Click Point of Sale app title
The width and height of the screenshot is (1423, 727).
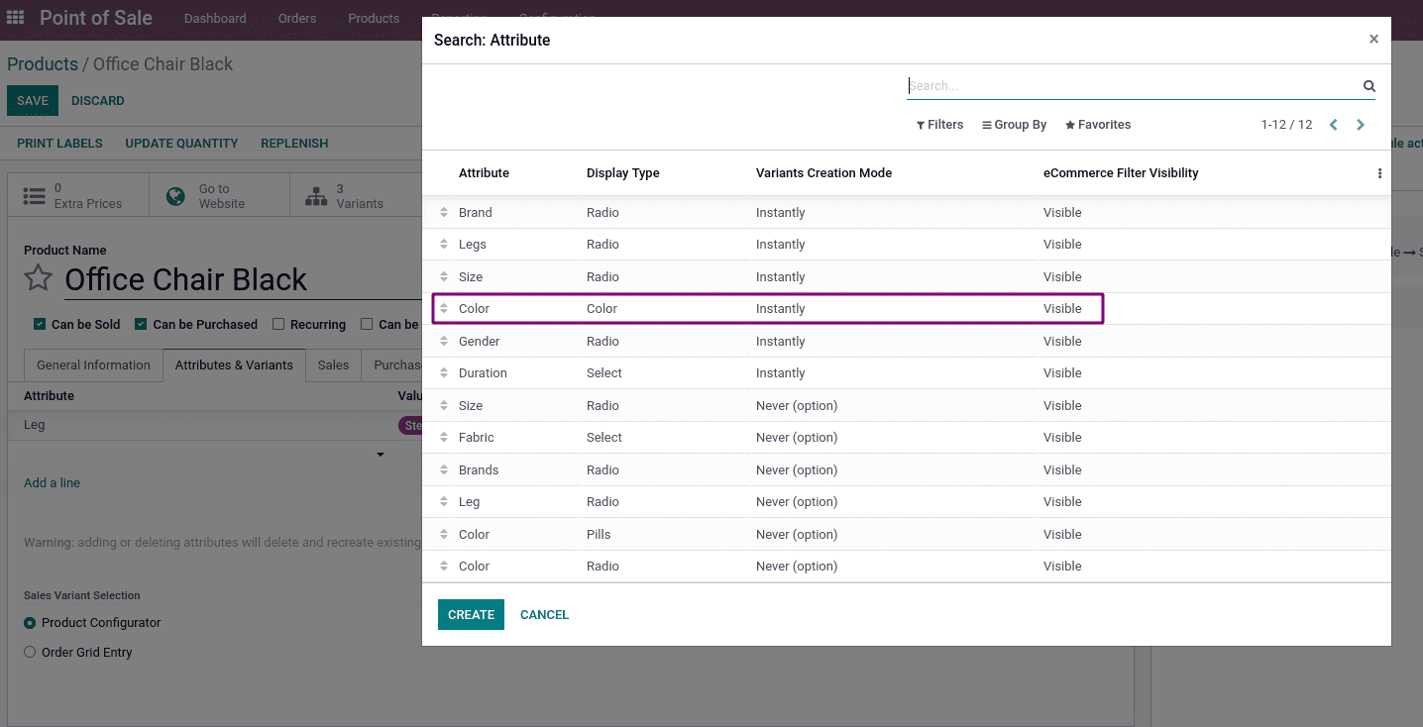[x=96, y=18]
